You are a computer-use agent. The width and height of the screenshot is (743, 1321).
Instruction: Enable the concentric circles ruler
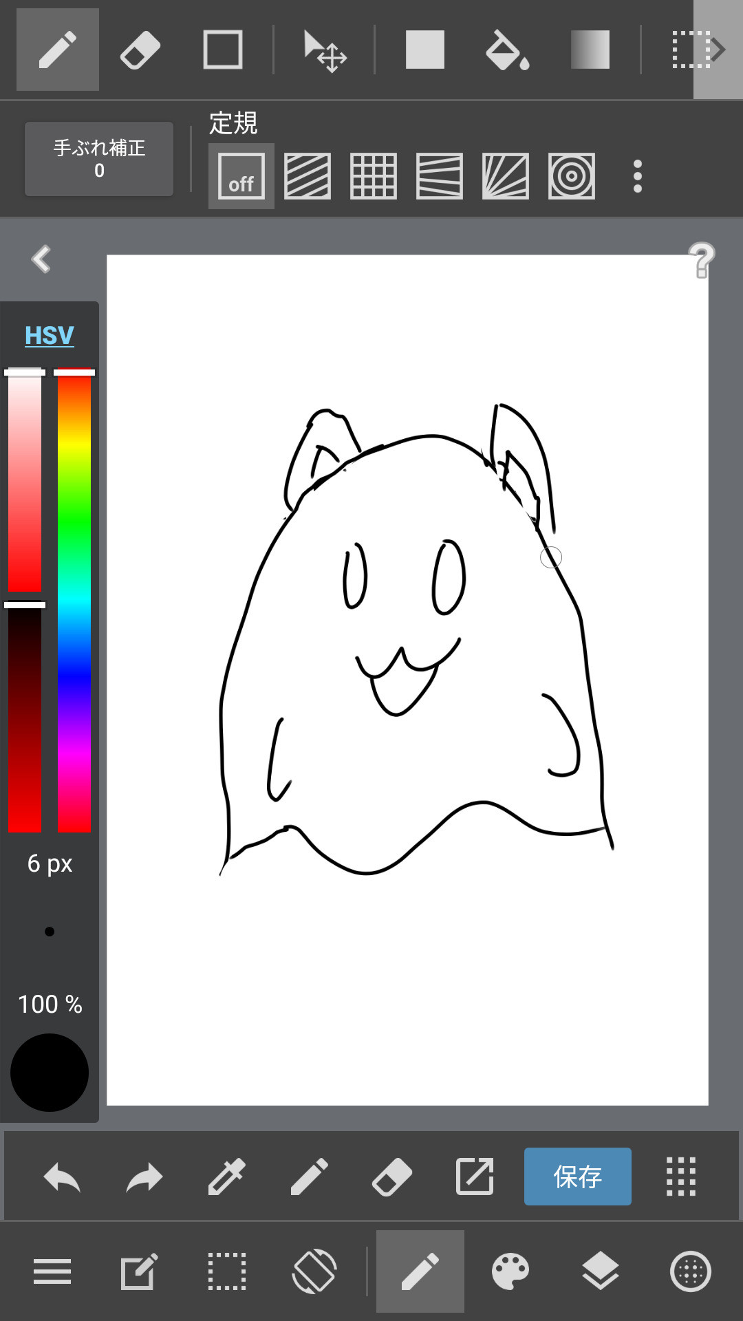[572, 176]
